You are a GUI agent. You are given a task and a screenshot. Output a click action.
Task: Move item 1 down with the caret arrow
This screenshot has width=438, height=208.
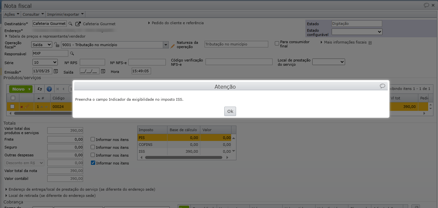(x=46, y=107)
